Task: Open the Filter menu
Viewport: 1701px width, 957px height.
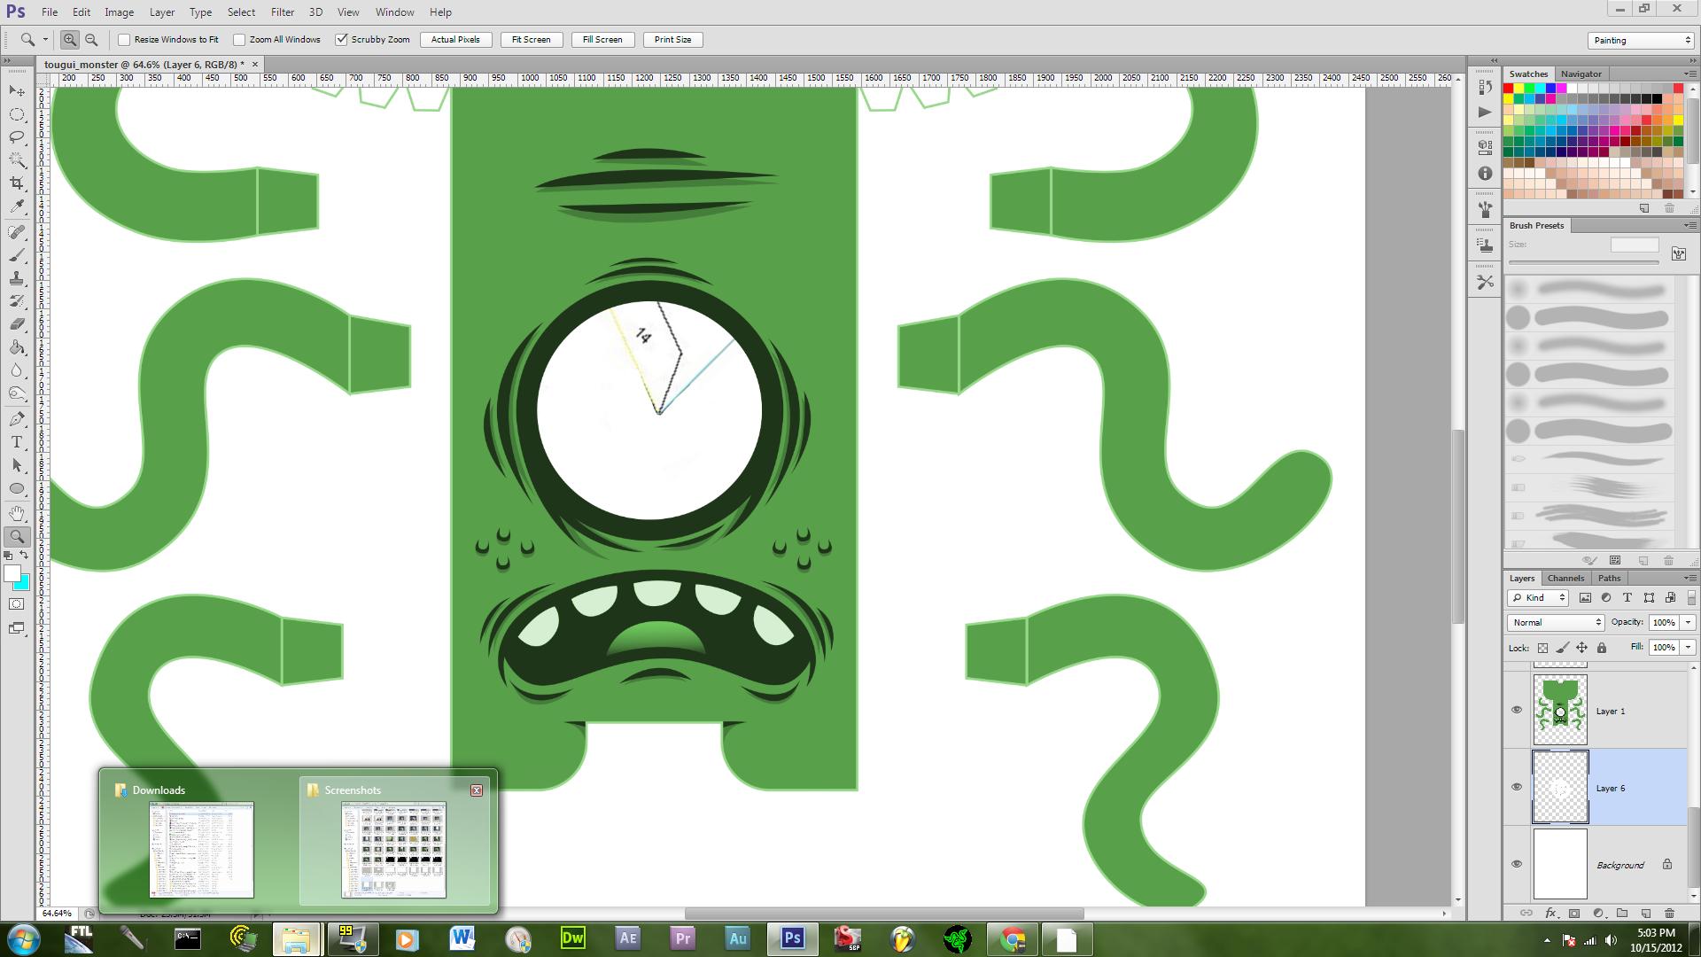Action: coord(283,12)
